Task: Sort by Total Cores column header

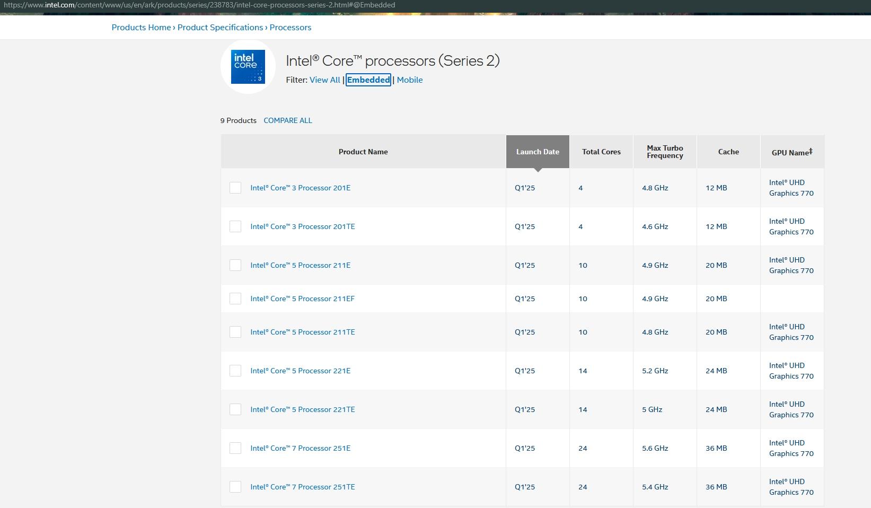Action: click(x=601, y=152)
